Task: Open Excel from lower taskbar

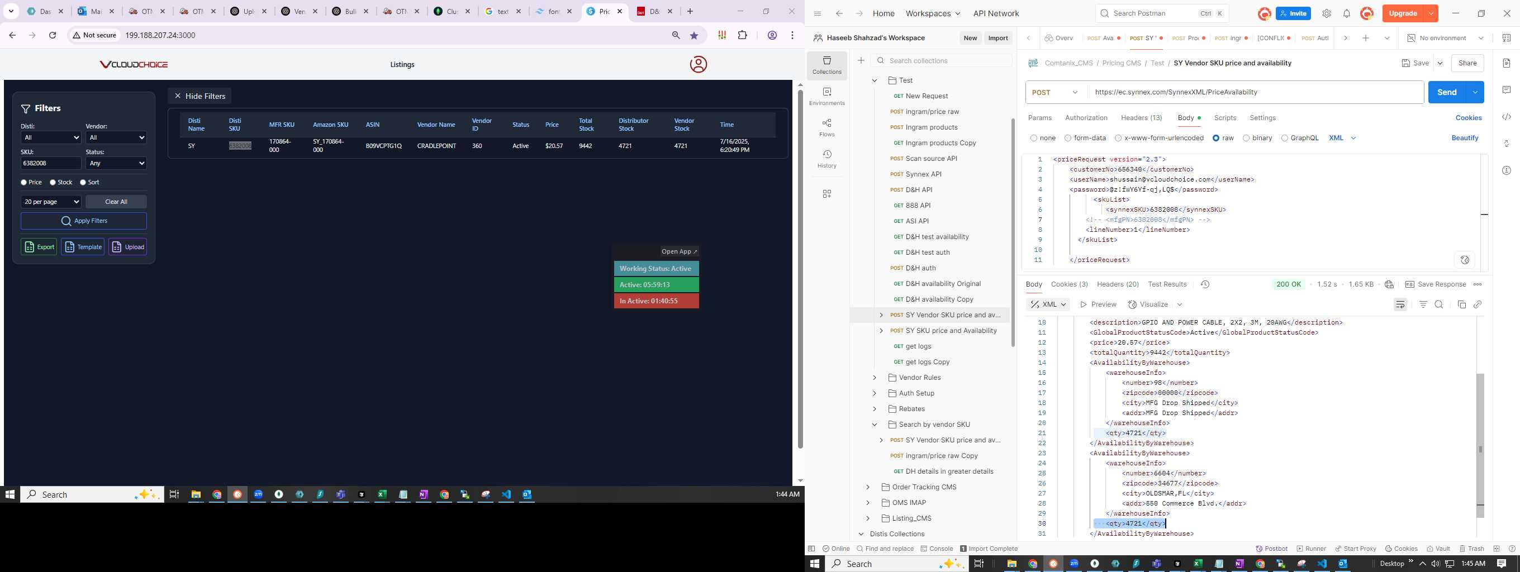Action: pos(1198,564)
